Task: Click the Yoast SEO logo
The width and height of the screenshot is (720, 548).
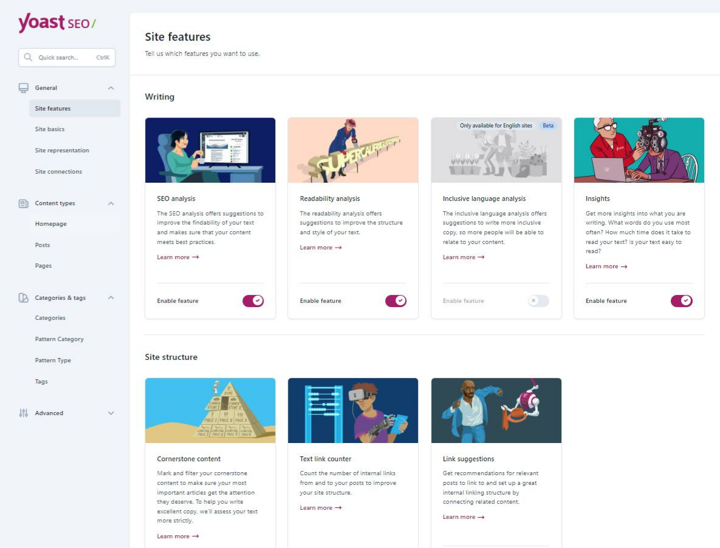Action: [57, 23]
